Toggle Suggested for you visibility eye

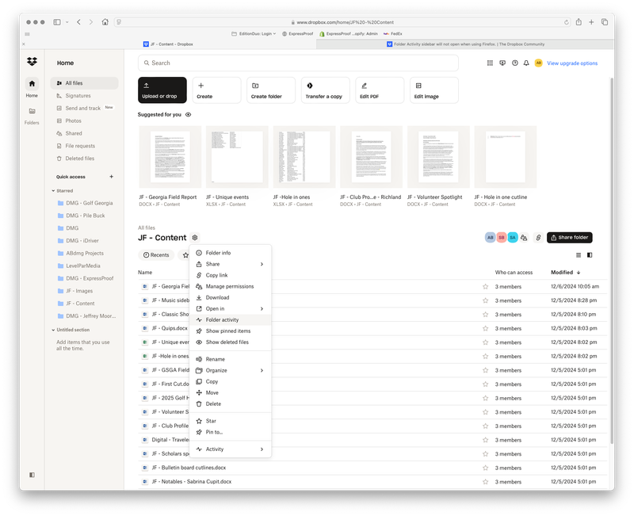click(x=188, y=115)
